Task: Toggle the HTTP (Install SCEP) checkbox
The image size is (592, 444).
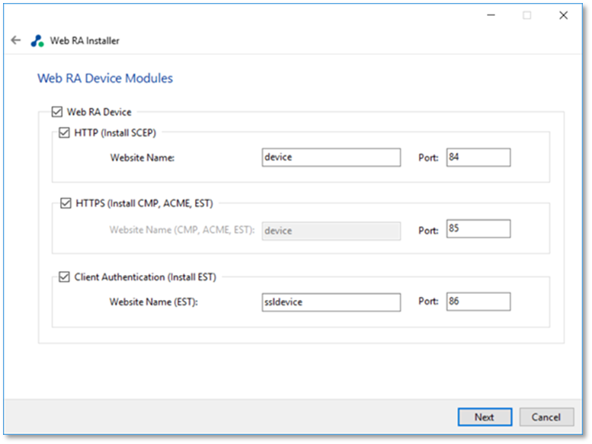Action: (64, 133)
